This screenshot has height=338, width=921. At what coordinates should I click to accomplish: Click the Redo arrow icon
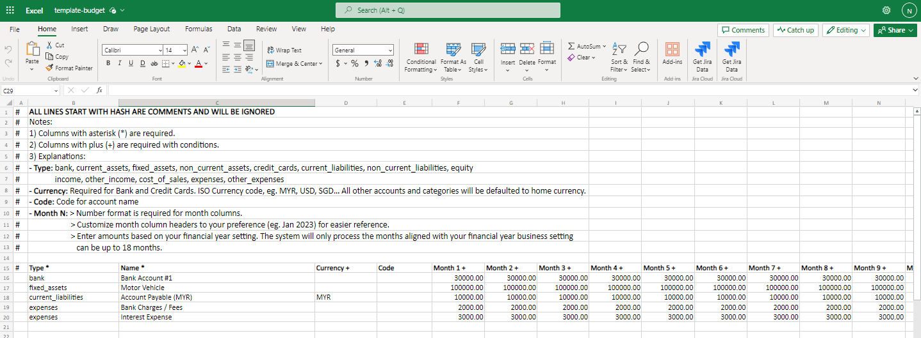[8, 62]
